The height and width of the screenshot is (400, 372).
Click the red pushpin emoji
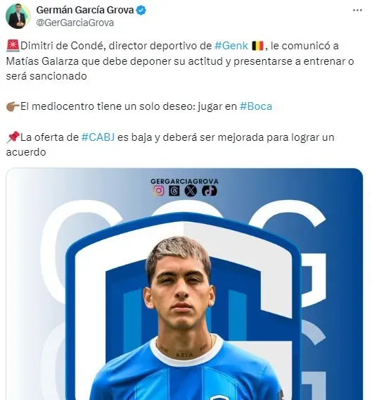[13, 137]
